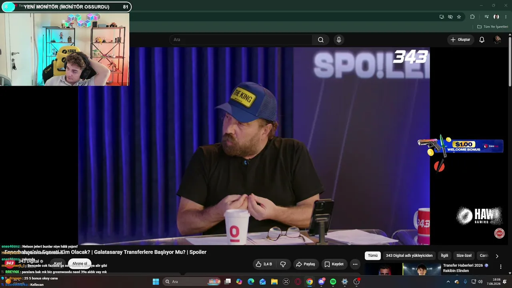
Task: Select the Size özel filter chip
Action: (464, 256)
